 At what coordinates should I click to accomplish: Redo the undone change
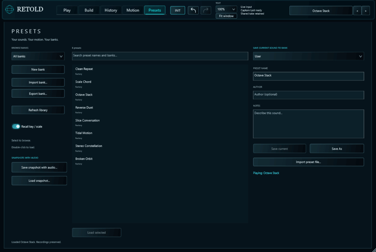206,10
